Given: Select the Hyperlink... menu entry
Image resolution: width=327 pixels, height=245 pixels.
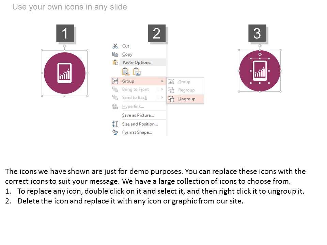Looking at the screenshot, I should (139, 107).
